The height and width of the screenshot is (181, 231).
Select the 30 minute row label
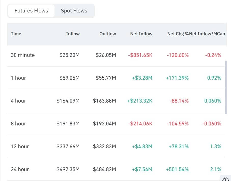23,55
